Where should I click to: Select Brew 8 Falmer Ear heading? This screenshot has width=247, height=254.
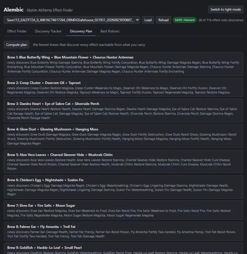tap(41, 227)
